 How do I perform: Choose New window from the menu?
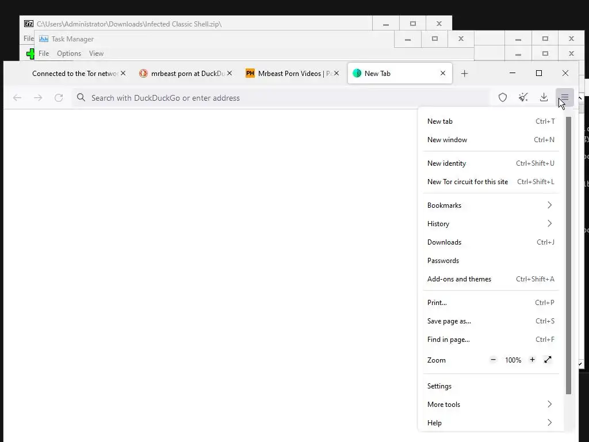click(491, 140)
